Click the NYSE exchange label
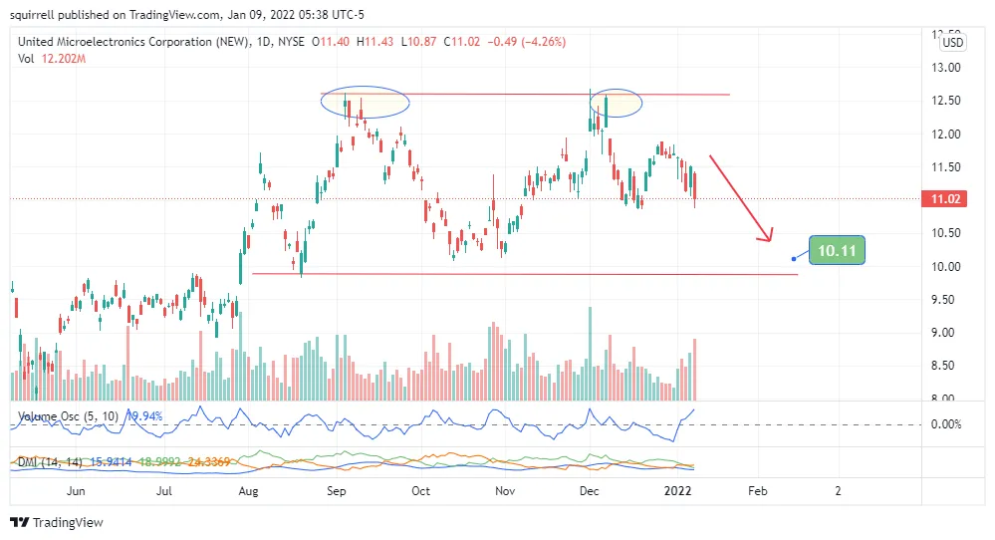 click(291, 42)
